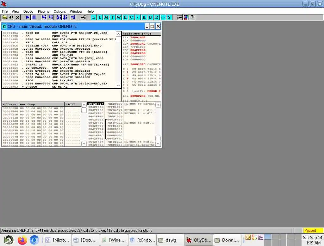Select stack address 0042FF54 row

click(x=121, y=104)
